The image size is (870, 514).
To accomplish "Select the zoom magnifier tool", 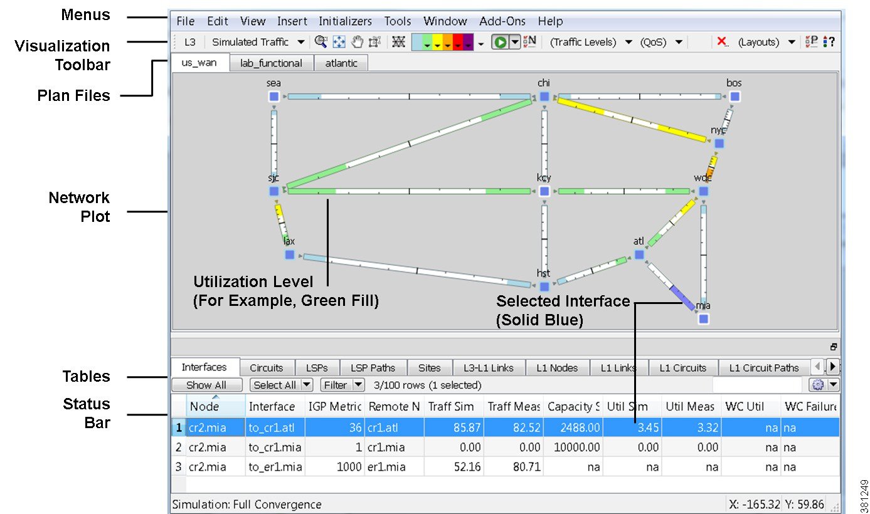I will click(x=321, y=41).
